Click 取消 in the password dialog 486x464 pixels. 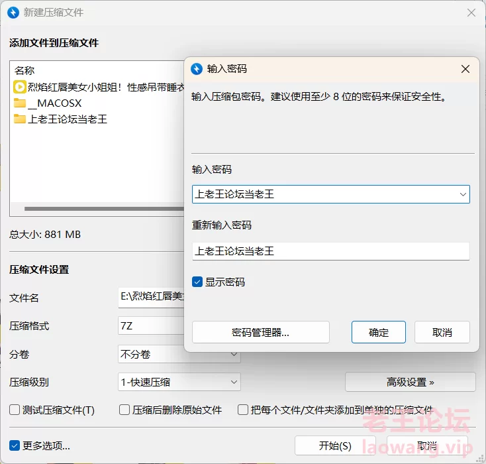[442, 332]
